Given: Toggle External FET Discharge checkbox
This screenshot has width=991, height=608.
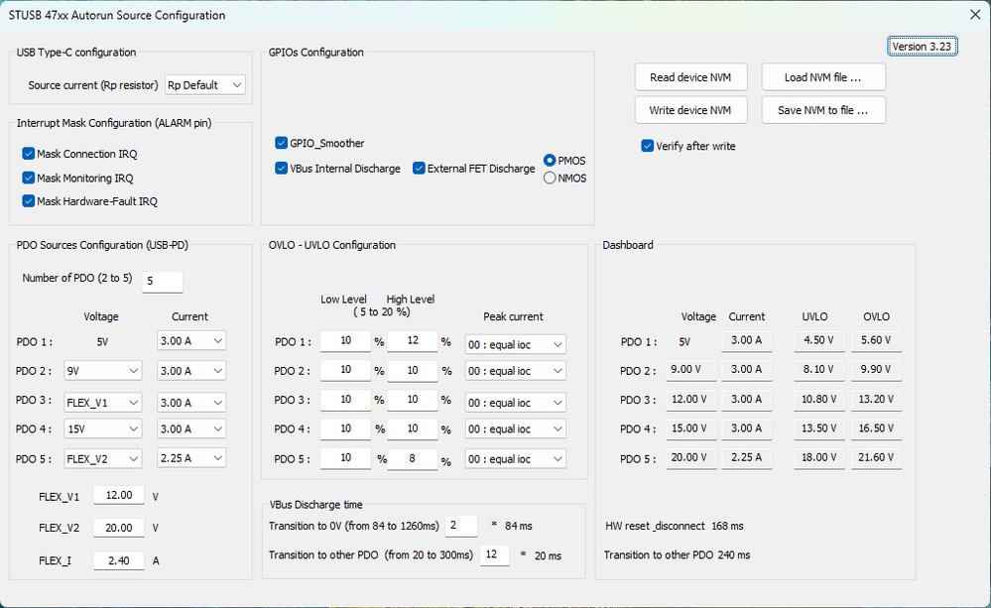Looking at the screenshot, I should coord(419,169).
